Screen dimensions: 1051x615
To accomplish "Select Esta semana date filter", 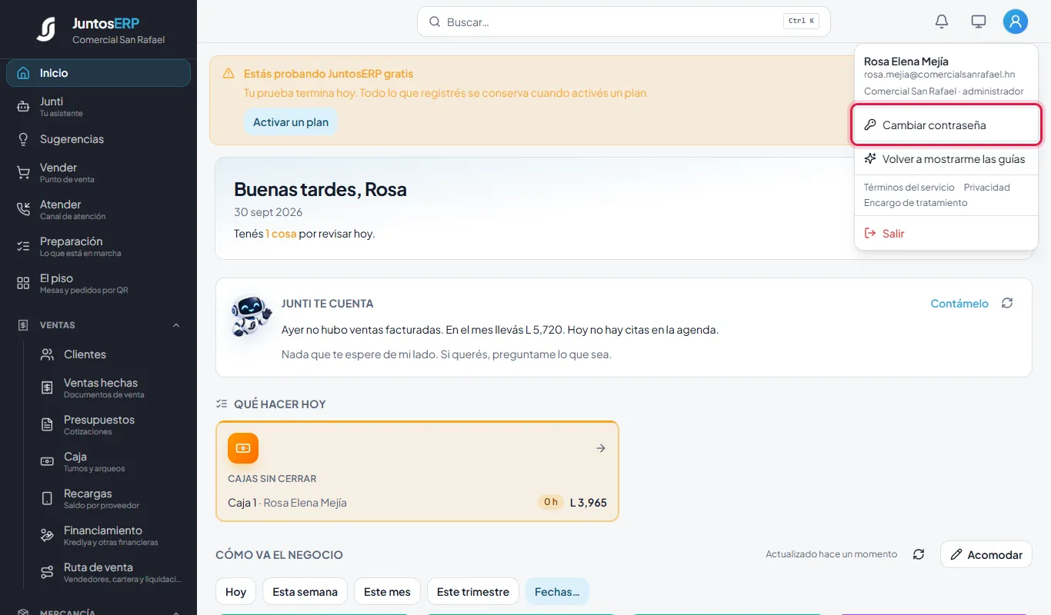I will point(305,591).
